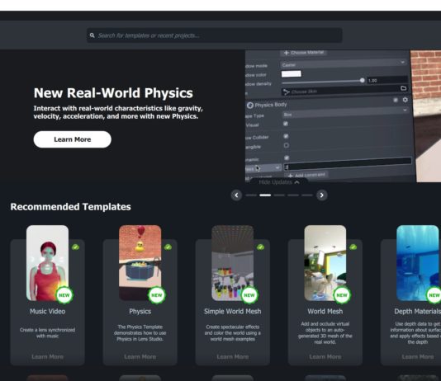Click green check badge on Simple World Mesh
This screenshot has height=381, width=441.
click(x=260, y=247)
